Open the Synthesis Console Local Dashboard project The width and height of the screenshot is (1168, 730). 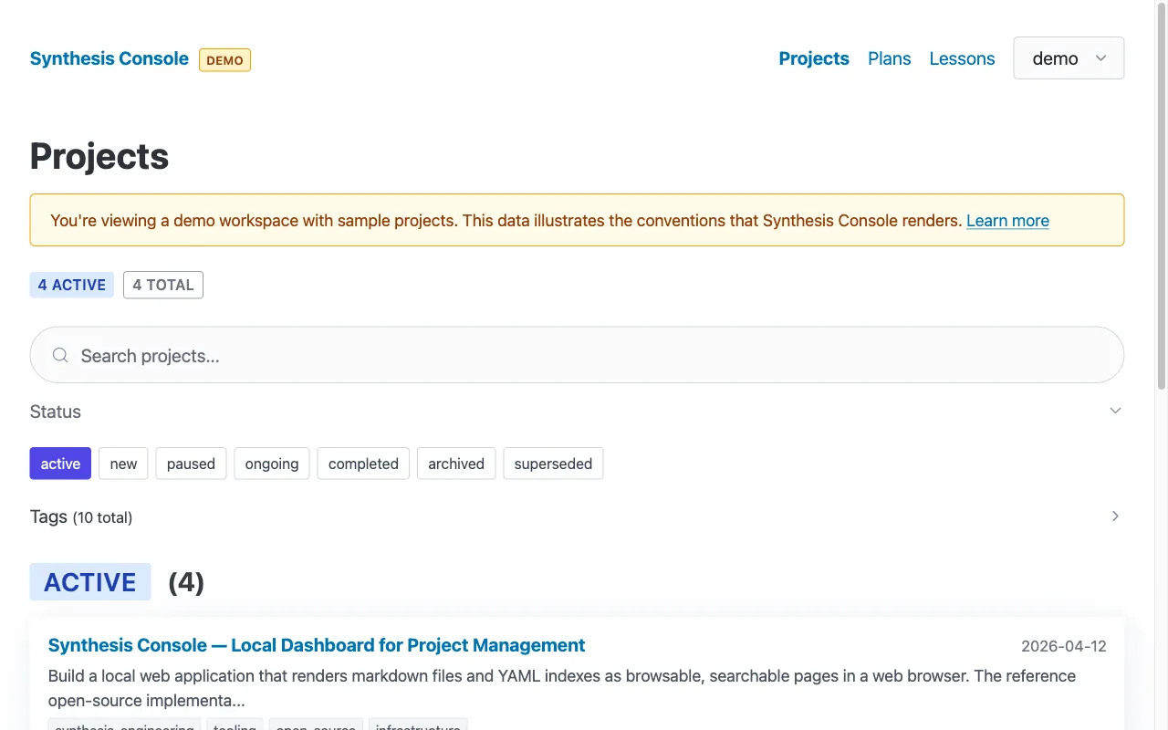316,645
